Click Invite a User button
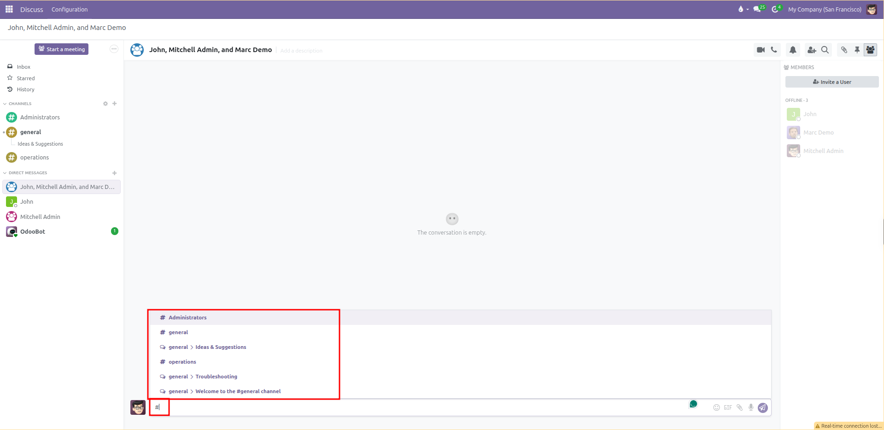The image size is (884, 430). pos(832,82)
